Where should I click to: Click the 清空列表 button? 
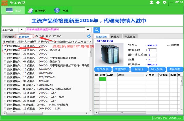[121, 69]
